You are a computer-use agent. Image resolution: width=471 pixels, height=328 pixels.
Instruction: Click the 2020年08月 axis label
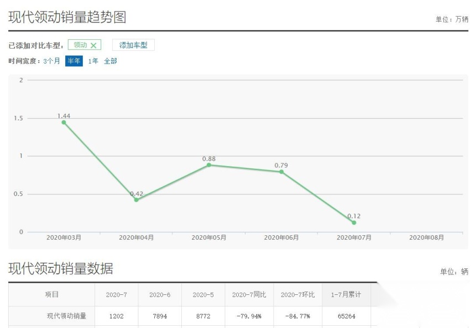(x=427, y=237)
